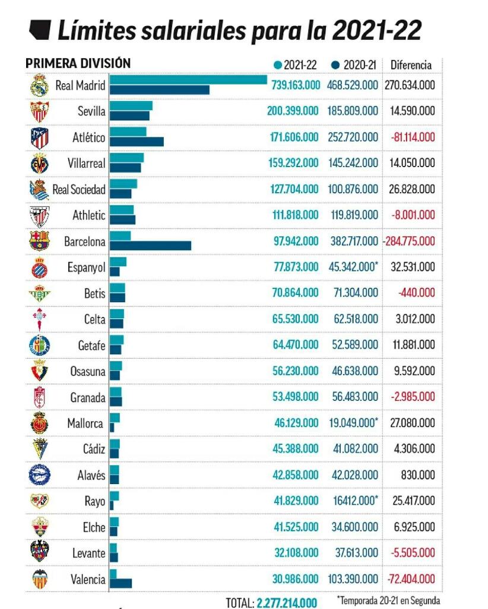The width and height of the screenshot is (488, 609).
Task: Click Real Madrid's 2021-22 teal bar
Action: tap(188, 80)
